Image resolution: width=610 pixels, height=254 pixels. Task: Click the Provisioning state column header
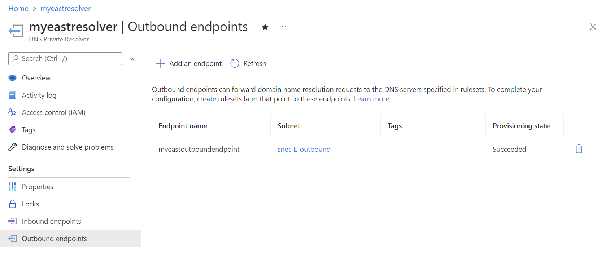(521, 126)
